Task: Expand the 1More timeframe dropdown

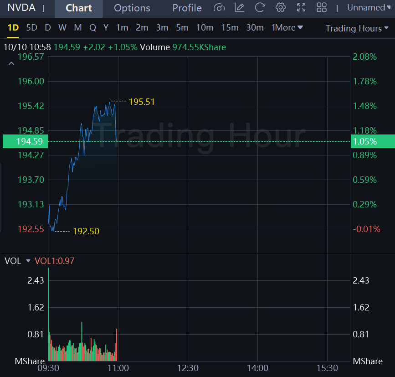Action: (x=287, y=27)
